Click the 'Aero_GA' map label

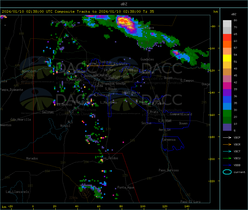coord(165,130)
